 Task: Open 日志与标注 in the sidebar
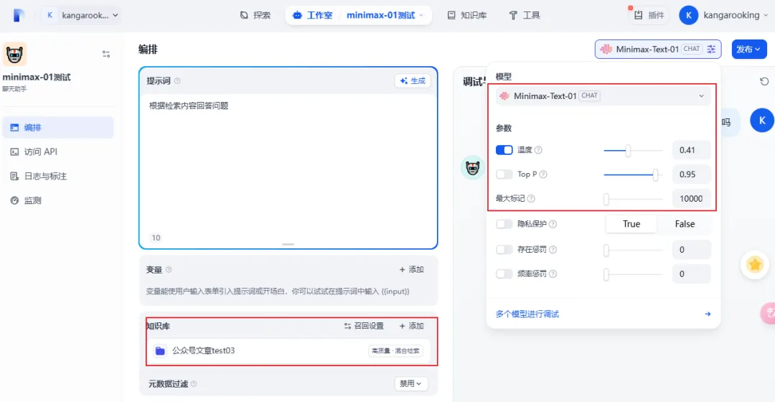click(58, 176)
